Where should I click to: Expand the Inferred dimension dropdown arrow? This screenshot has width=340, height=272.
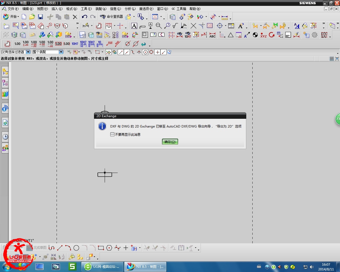[x=92, y=26]
